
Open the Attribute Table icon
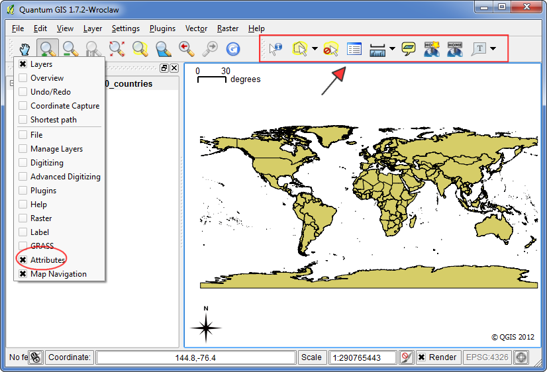354,49
